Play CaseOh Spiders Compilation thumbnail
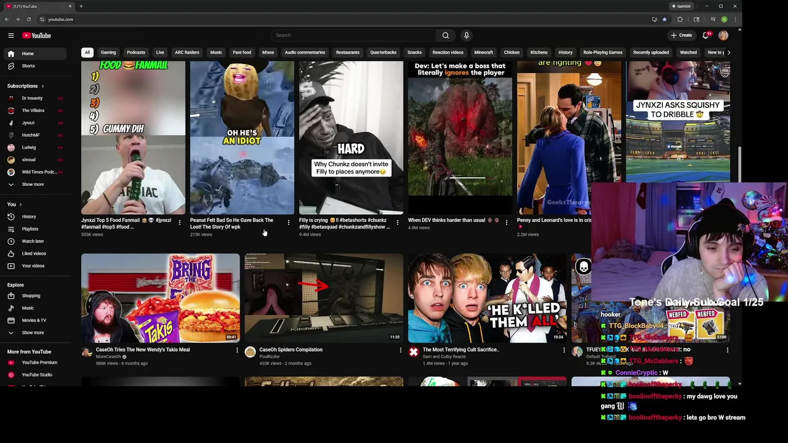Screen dimensions: 788x443 click(324, 298)
